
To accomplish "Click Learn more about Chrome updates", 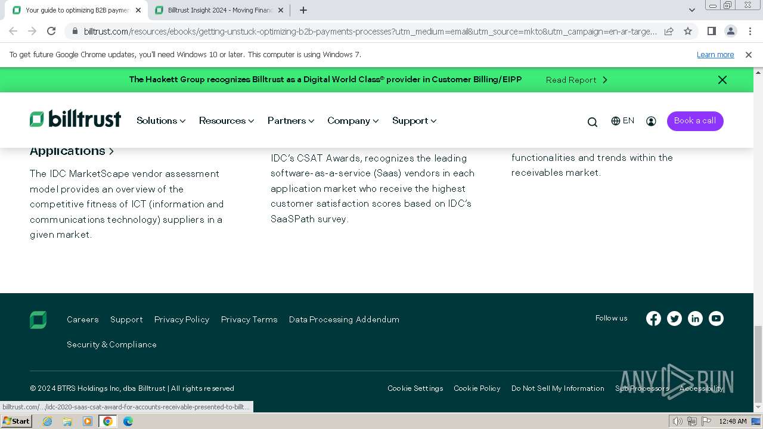I will (x=715, y=55).
